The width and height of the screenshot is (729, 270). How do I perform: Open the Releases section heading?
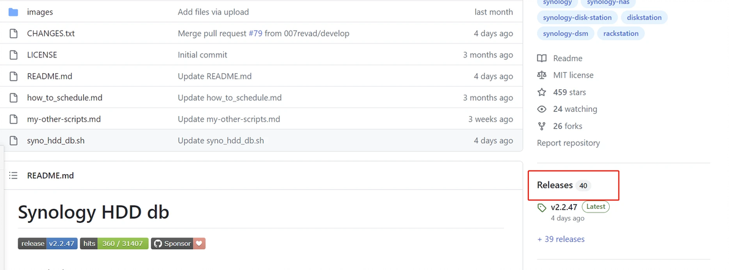tap(555, 185)
